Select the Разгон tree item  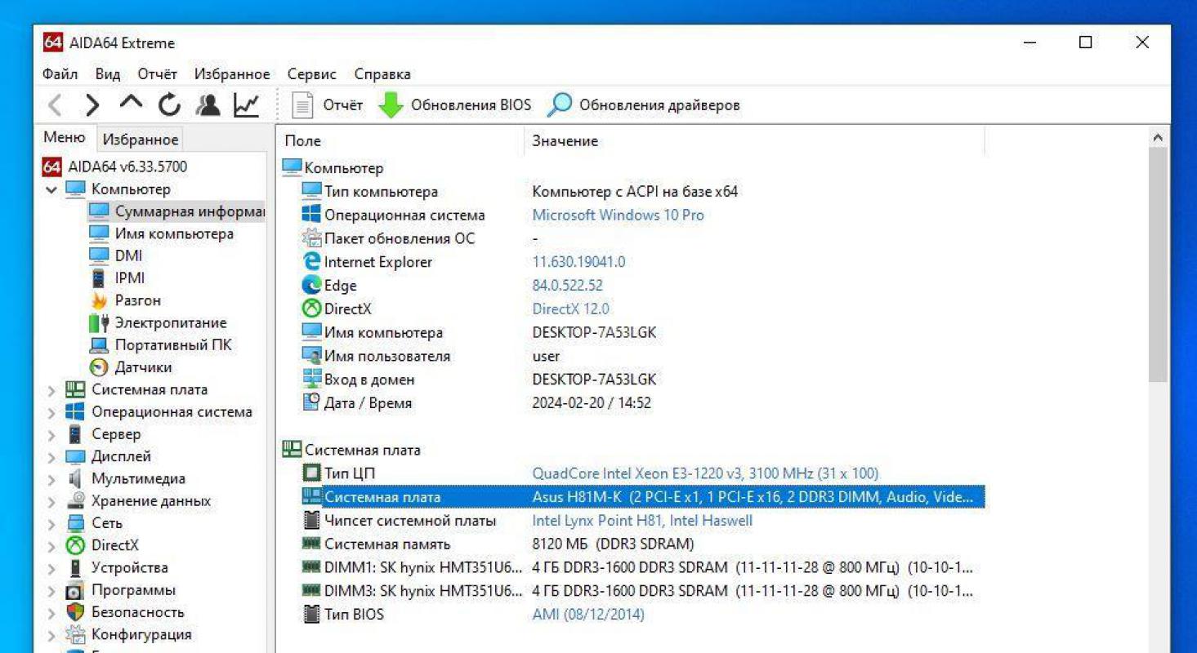(125, 300)
